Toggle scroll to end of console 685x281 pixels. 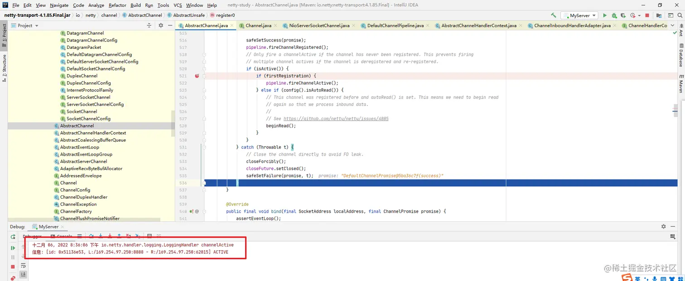pyautogui.click(x=23, y=274)
